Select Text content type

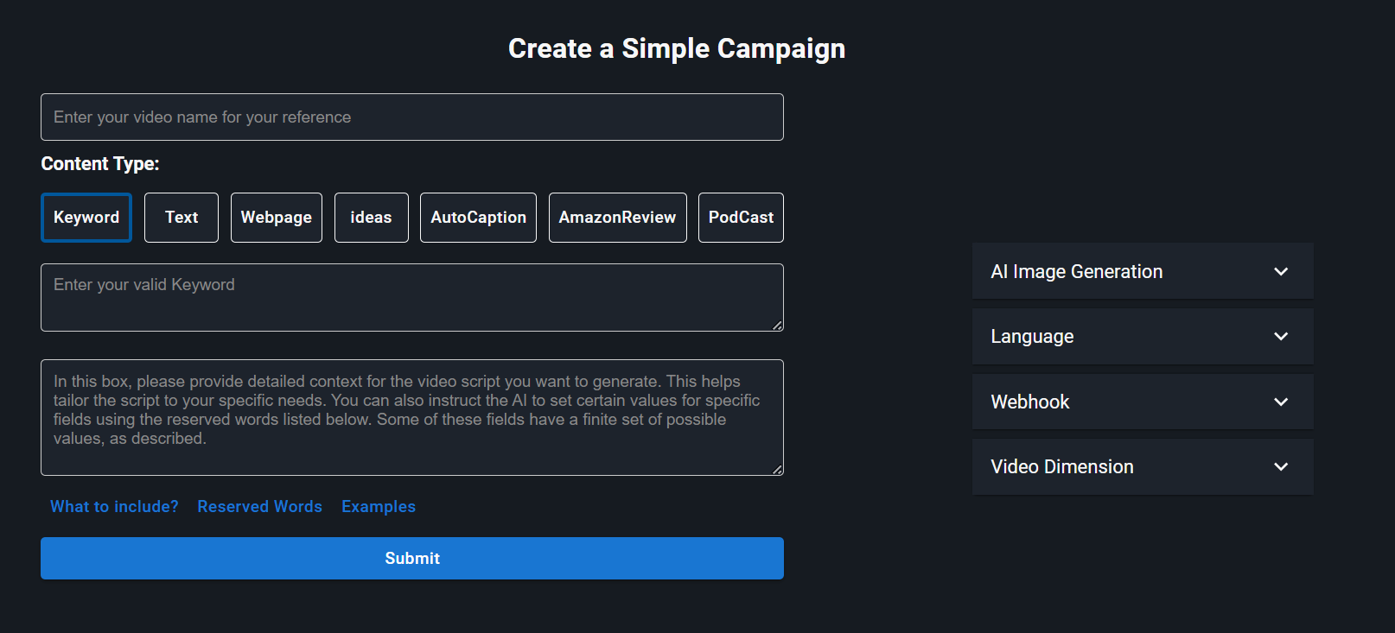[x=182, y=218]
